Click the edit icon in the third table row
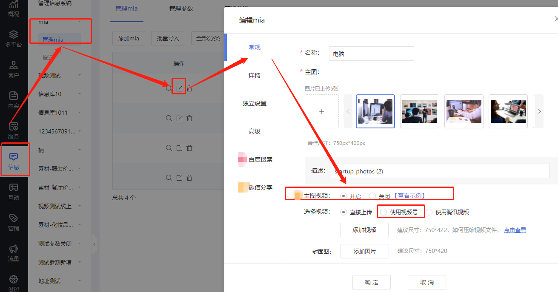The image size is (558, 292). [179, 148]
